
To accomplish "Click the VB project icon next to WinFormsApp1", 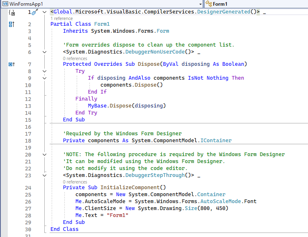I will (x=5, y=4).
